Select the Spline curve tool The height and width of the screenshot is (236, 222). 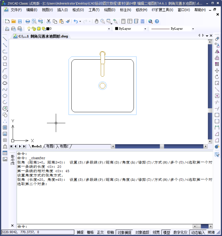point(5,89)
